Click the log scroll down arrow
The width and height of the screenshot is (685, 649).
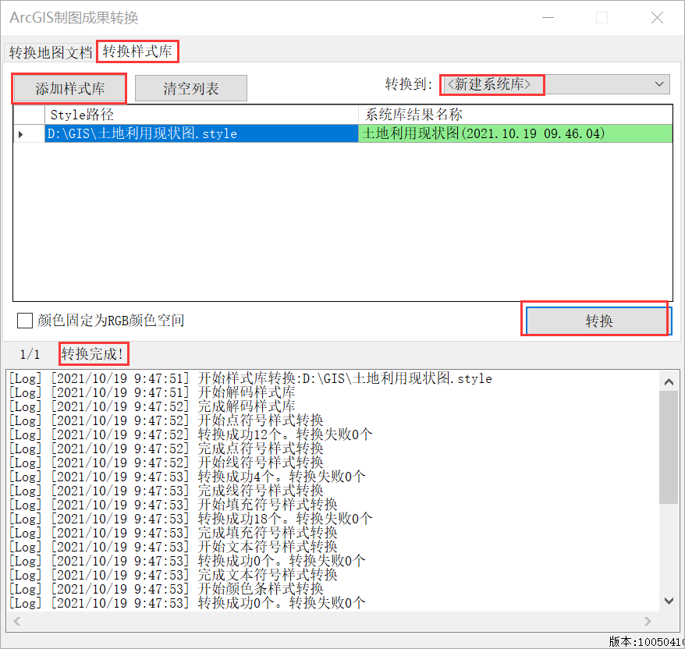(x=669, y=601)
